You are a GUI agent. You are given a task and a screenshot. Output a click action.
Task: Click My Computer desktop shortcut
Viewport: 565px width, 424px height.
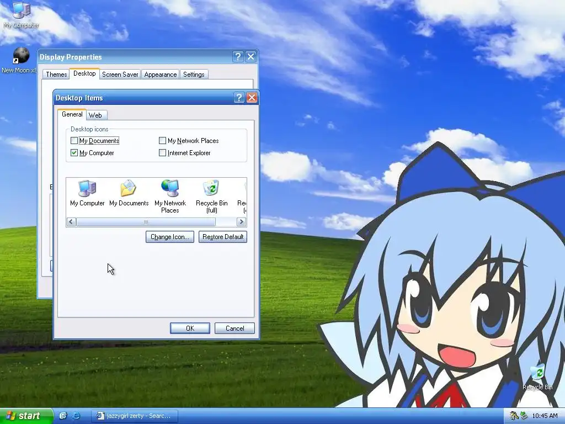22,15
